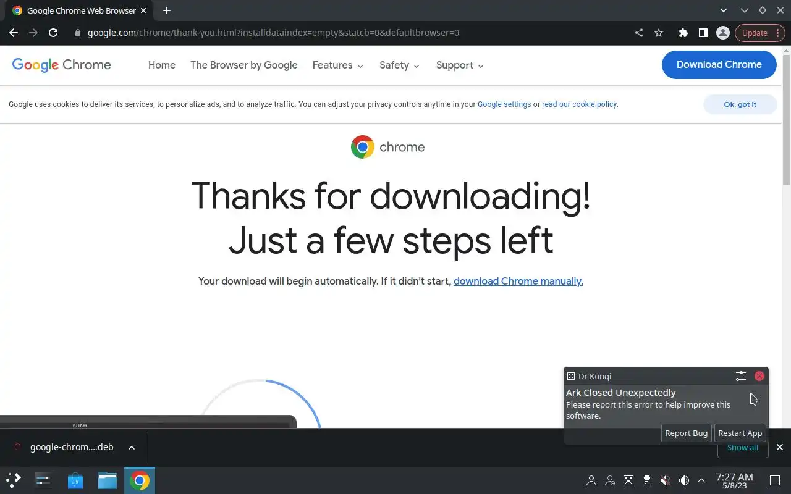Image resolution: width=791 pixels, height=494 pixels.
Task: Open the Extensions puzzle icon
Action: pos(683,33)
